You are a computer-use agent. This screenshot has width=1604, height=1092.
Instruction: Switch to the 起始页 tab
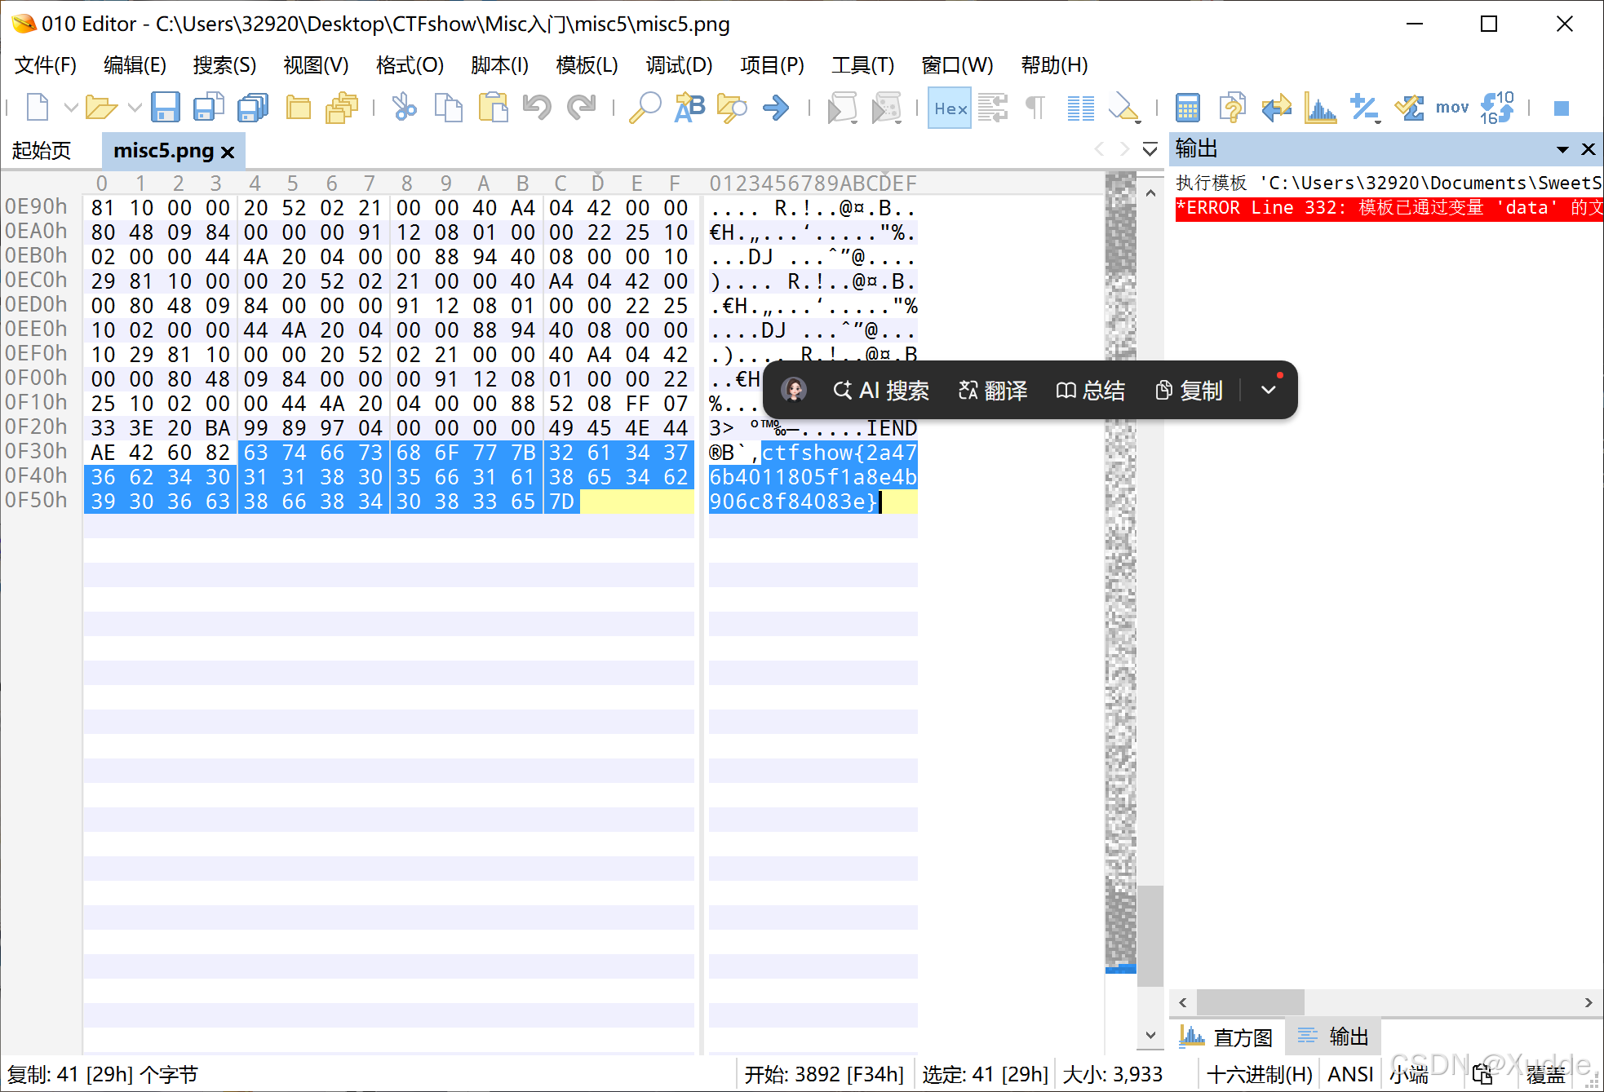point(41,150)
